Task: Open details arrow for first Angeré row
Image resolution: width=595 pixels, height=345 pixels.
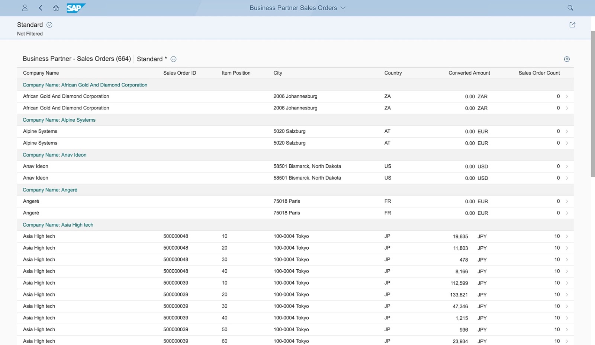Action: click(567, 201)
